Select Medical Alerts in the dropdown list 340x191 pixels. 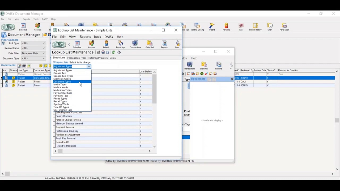(72, 87)
